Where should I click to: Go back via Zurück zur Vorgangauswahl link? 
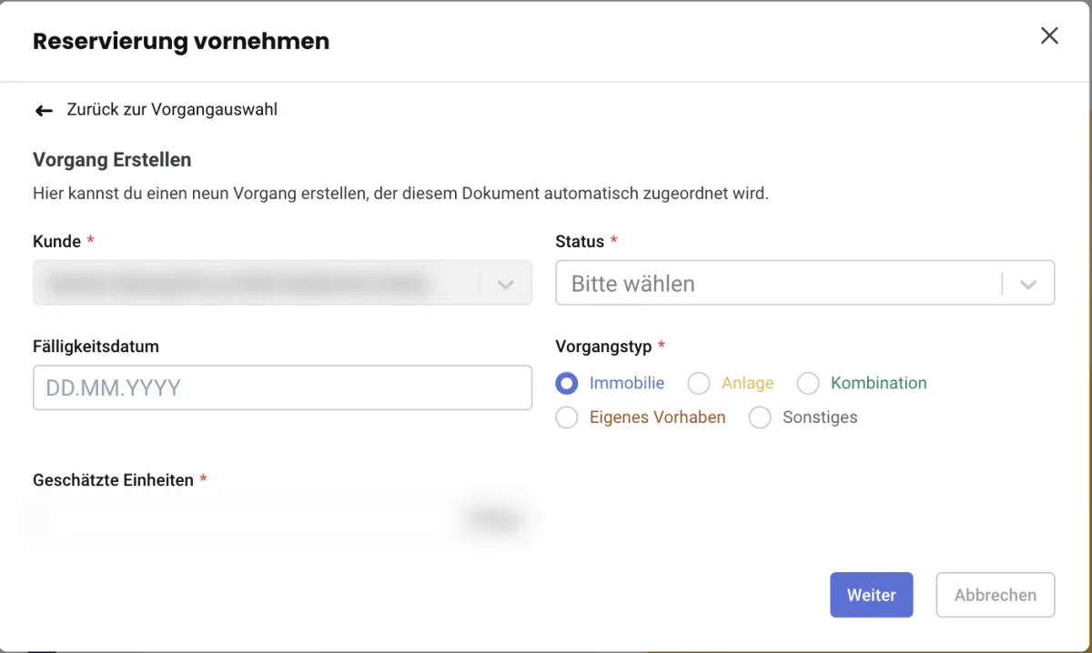click(172, 110)
